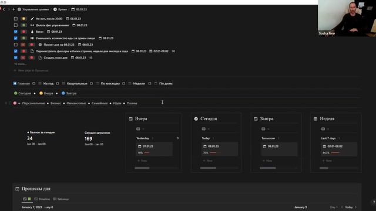Uncheck the Создать план дня checkbox
The image size is (376, 211).
coord(16,57)
